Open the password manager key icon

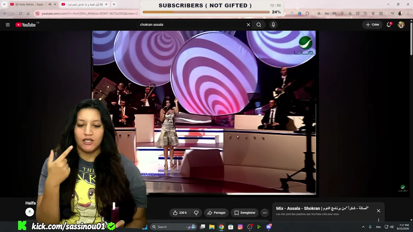pos(327,14)
